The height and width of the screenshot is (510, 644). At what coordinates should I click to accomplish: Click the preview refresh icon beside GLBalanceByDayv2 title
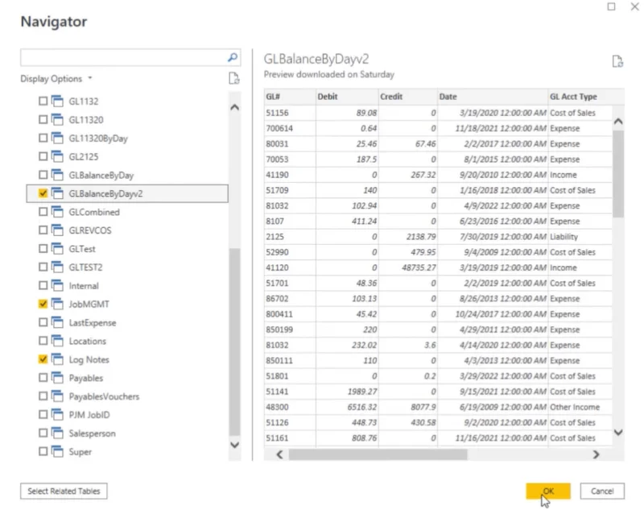tap(617, 61)
